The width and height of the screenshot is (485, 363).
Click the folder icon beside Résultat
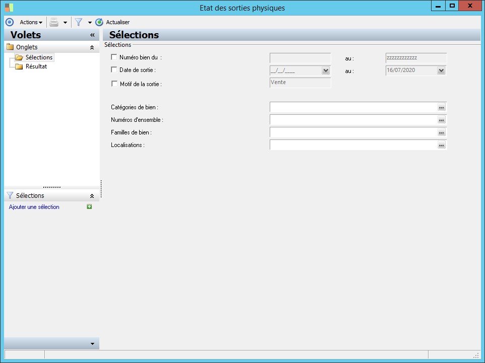point(19,66)
